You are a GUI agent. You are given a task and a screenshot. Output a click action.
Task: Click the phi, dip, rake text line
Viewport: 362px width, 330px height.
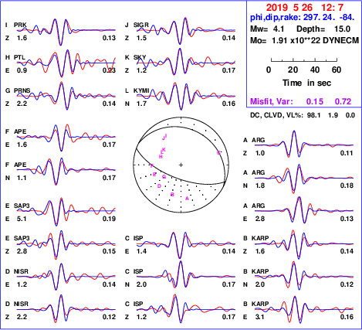click(x=303, y=18)
